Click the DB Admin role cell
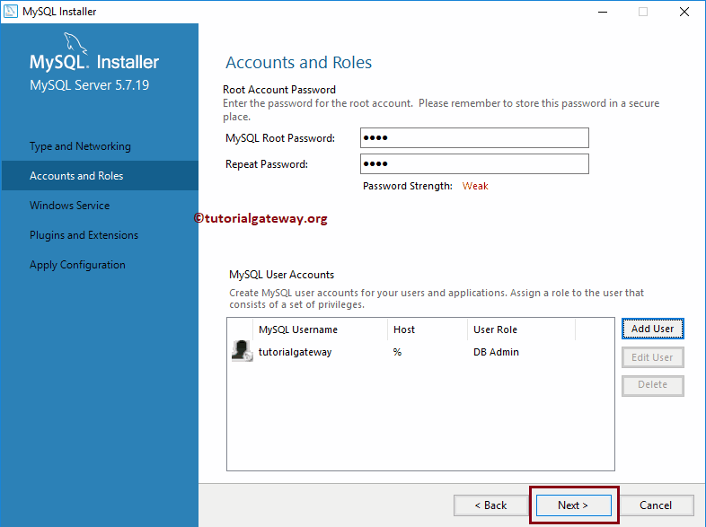This screenshot has height=527, width=706. [x=496, y=352]
